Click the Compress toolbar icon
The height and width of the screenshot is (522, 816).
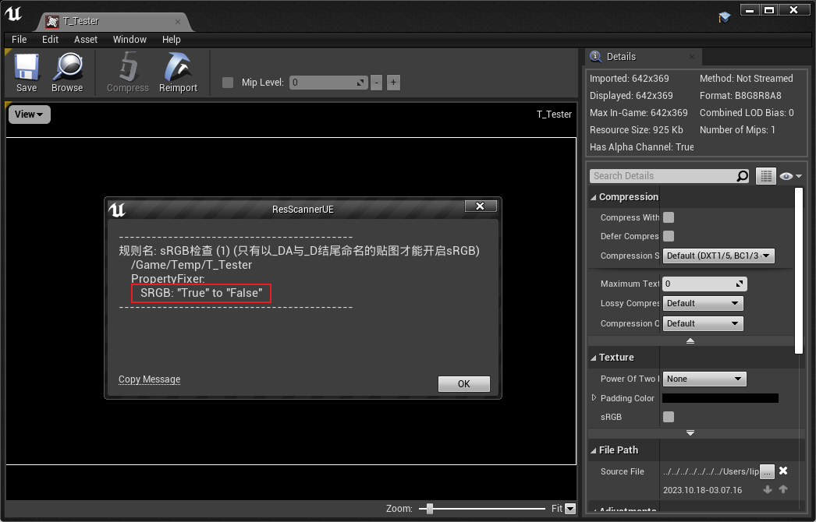point(127,68)
